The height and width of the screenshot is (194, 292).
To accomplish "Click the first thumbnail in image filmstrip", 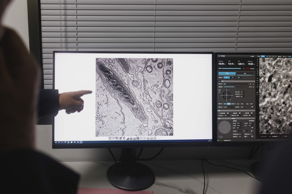I will [x=110, y=138].
